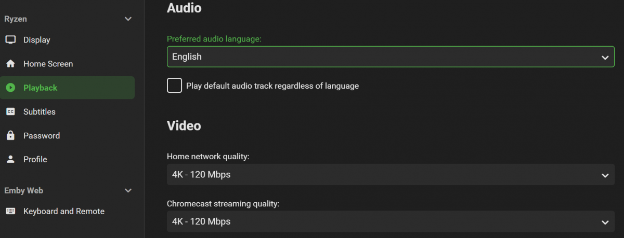This screenshot has height=238, width=624.
Task: Open Profile settings page
Action: click(35, 159)
